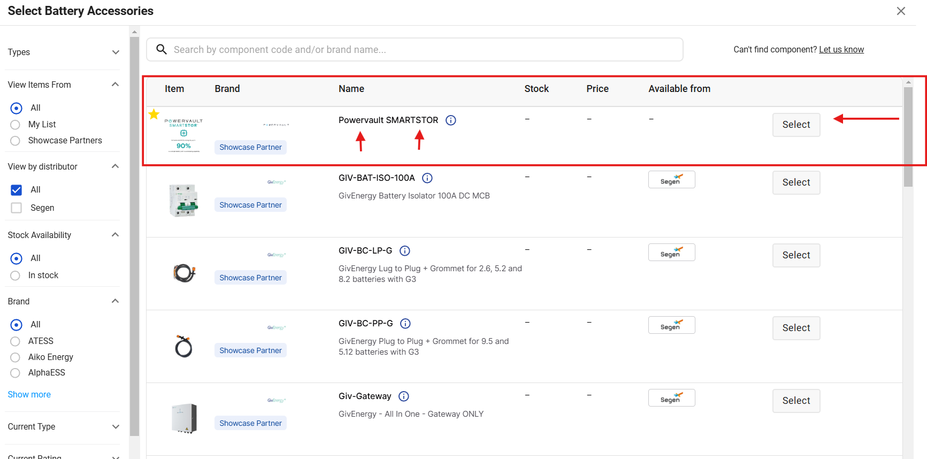The height and width of the screenshot is (459, 927).
Task: Toggle All distributor checkbox
Action: click(x=17, y=190)
